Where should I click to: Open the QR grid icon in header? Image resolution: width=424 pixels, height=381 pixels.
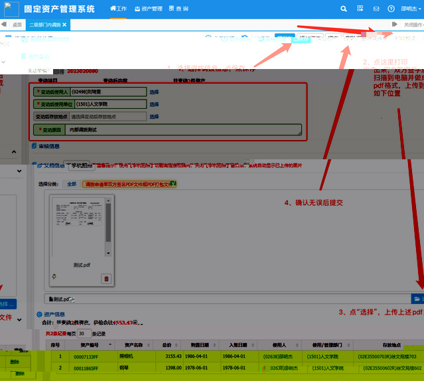(x=360, y=9)
